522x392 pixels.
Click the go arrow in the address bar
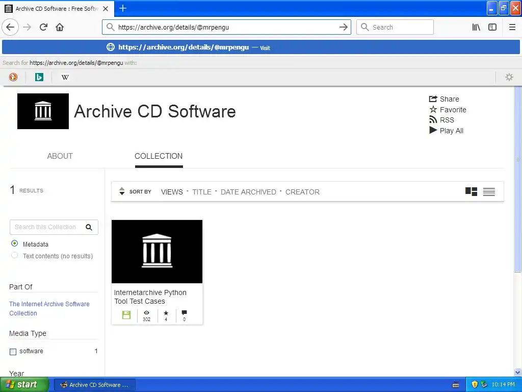click(343, 27)
